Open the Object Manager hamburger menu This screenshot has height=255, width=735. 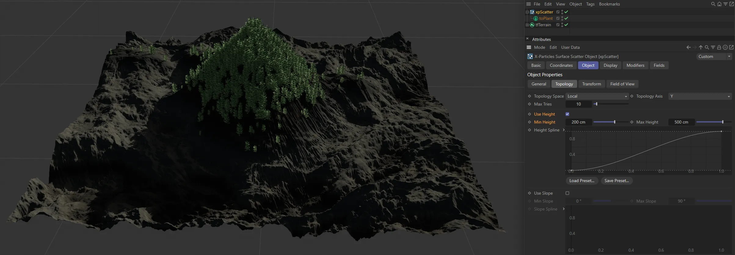pyautogui.click(x=529, y=4)
